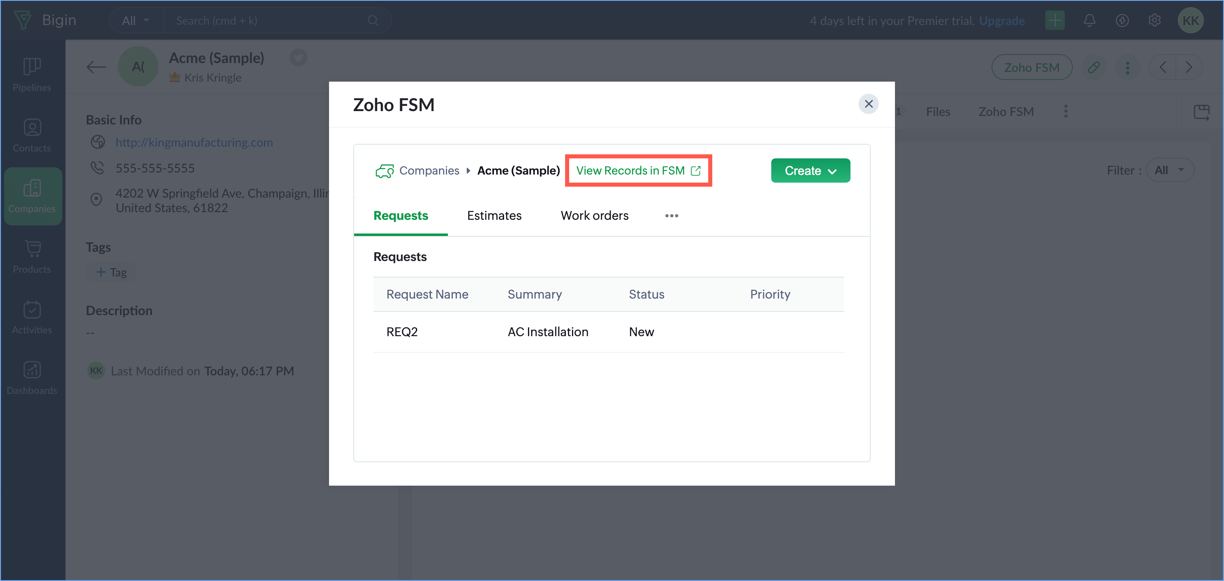Screen dimensions: 1224x581
Task: Add a tag with the + Tag button
Action: [x=112, y=272]
